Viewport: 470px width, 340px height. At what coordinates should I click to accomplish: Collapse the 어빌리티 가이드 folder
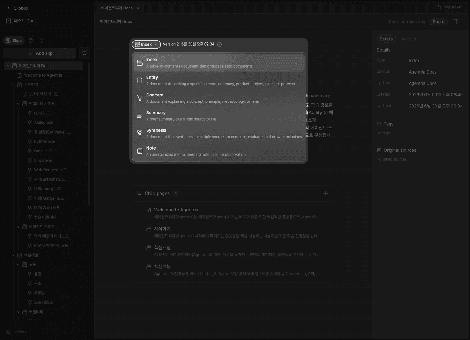click(18, 103)
